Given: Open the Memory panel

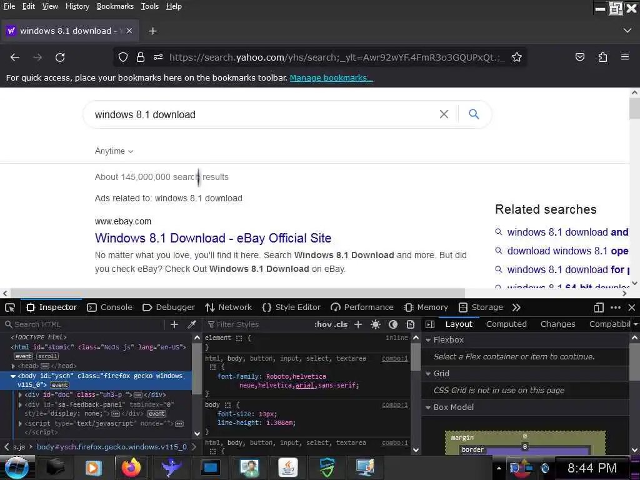Looking at the screenshot, I should tap(426, 307).
